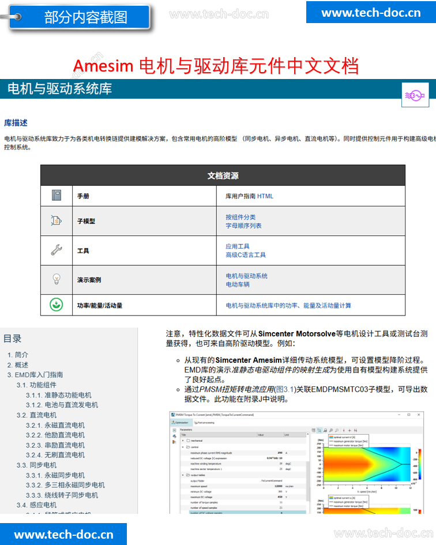The image size is (436, 545).
Task: Click the mechanical folder icon in parameters
Action: (188, 441)
